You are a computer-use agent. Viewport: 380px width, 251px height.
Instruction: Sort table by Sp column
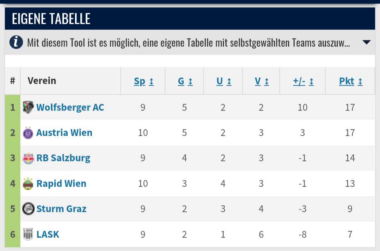pos(144,81)
